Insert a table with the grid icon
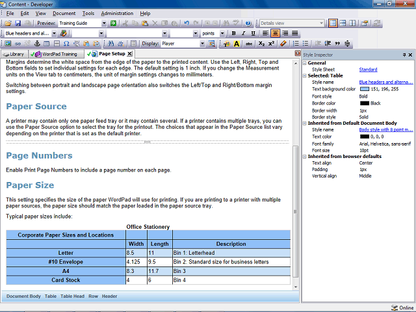Viewport: 416px width, 312px height. coord(47,44)
